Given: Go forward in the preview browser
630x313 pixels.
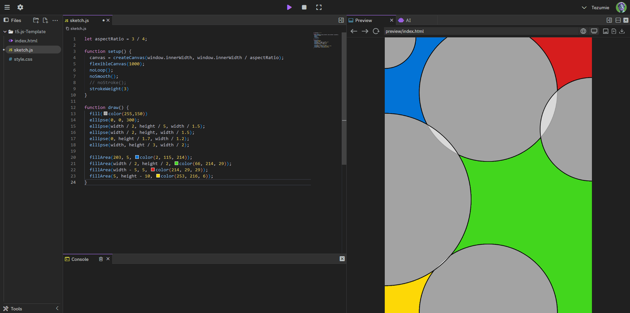Looking at the screenshot, I should [x=365, y=31].
